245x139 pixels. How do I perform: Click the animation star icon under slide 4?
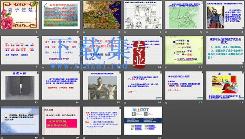pos(125,32)
